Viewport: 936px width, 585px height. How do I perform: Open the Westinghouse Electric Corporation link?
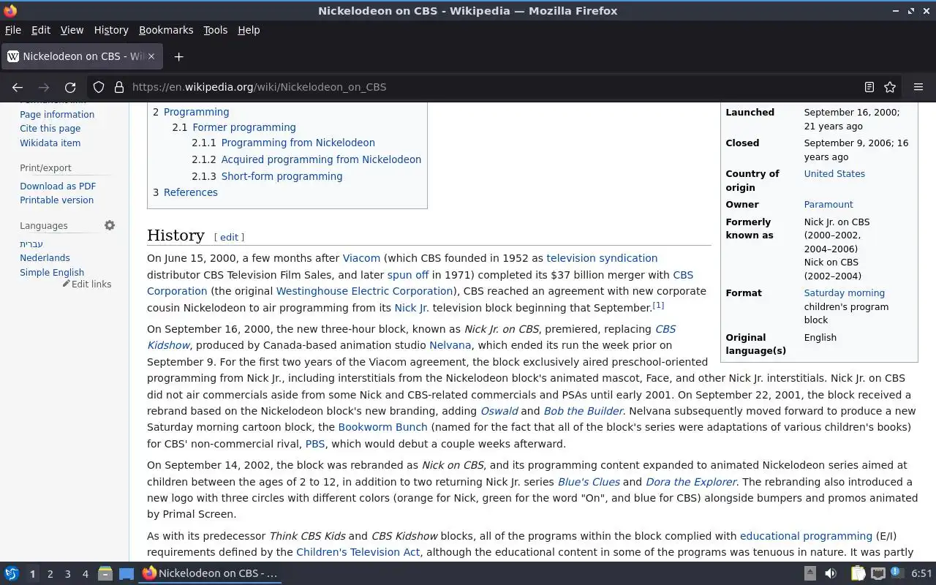point(365,291)
